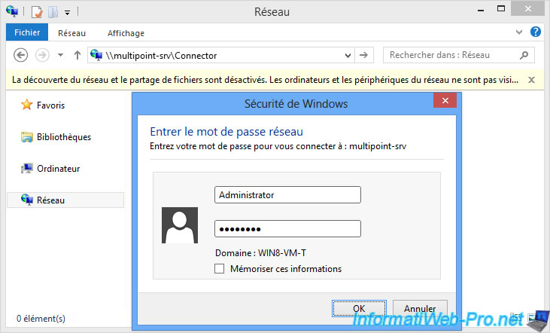Expand the ribbon with the chevron arrow

click(519, 32)
